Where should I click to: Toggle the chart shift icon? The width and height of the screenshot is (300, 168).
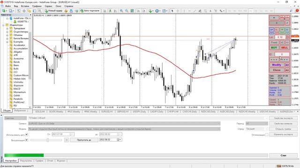144,11
